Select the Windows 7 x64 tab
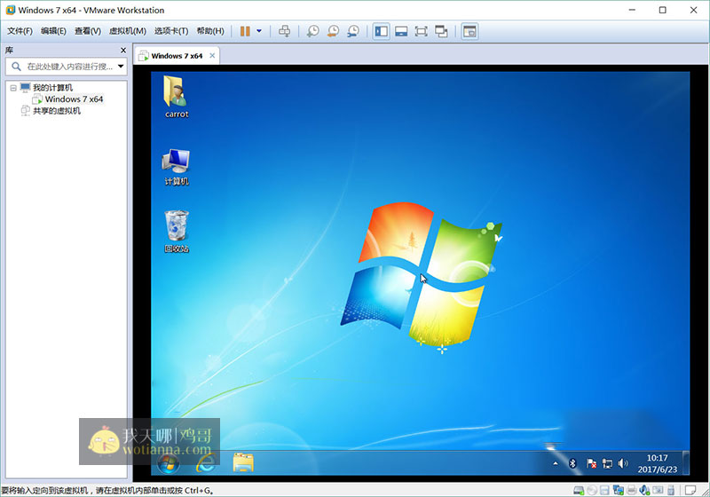The height and width of the screenshot is (497, 710). (176, 56)
